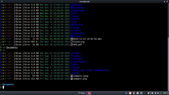This screenshot has height=95, width=169.
Task: Click the timestamp Sun Oct 8 19:49:45 2023
Action: point(55,64)
